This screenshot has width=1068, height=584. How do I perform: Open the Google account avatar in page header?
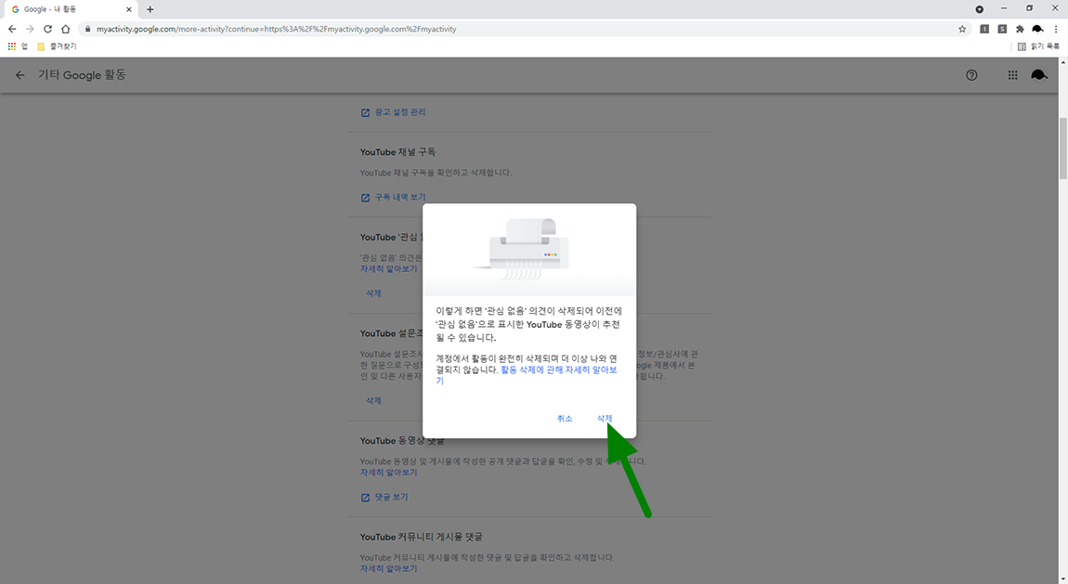[1039, 75]
